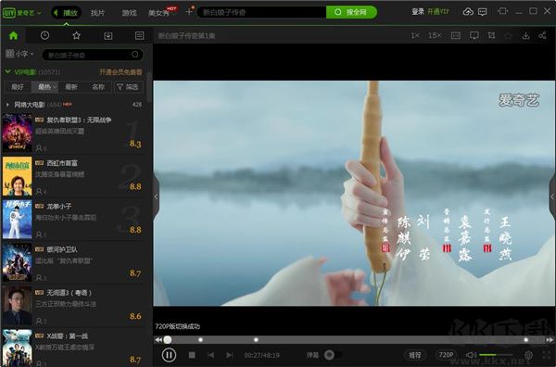Click the sidebar search magnifier icon
The image size is (556, 367).
click(135, 55)
